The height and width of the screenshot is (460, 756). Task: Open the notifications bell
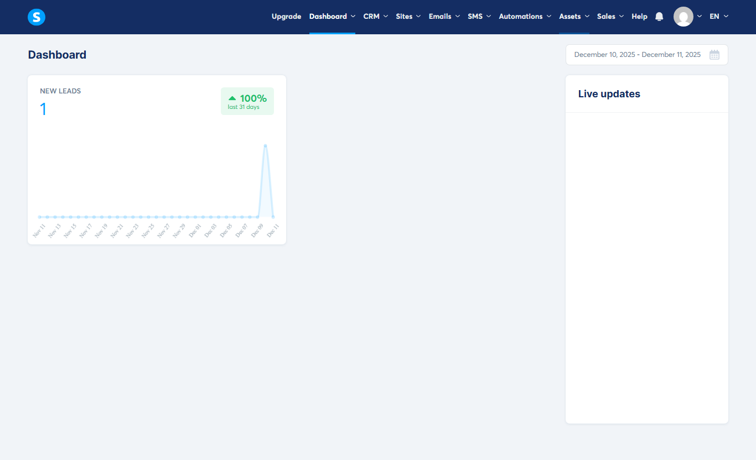(659, 17)
